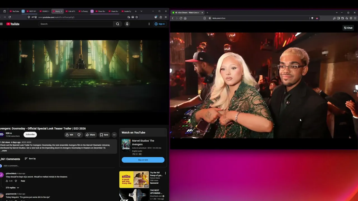Open options for the Nature Made sponsored video

(x=165, y=173)
